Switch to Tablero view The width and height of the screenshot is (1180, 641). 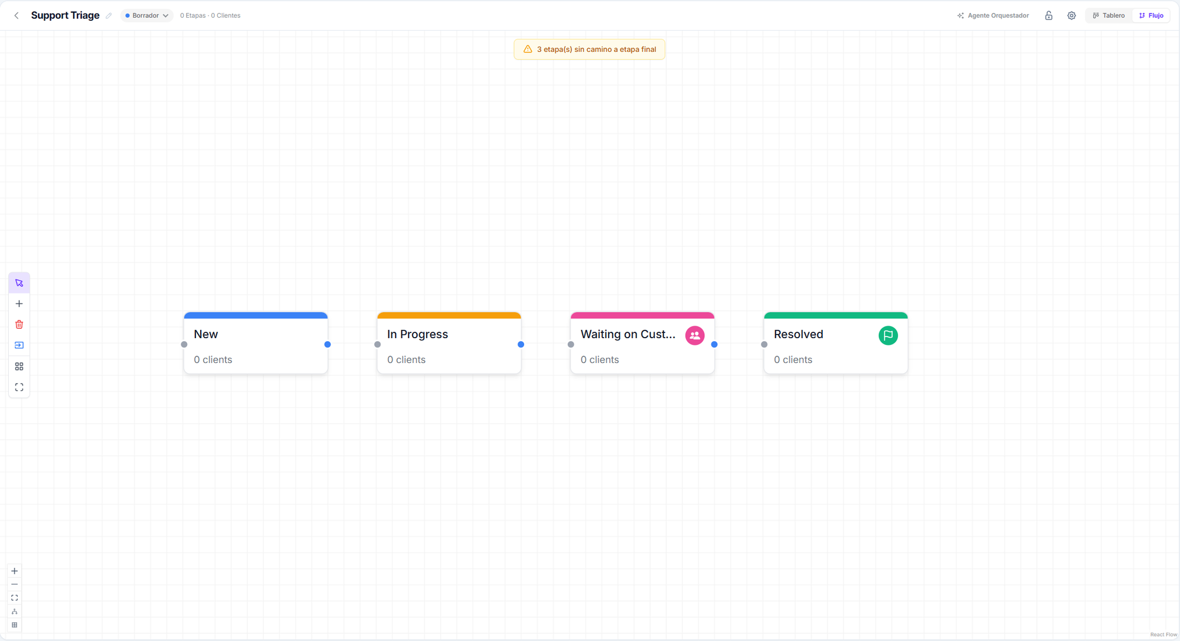click(1109, 16)
